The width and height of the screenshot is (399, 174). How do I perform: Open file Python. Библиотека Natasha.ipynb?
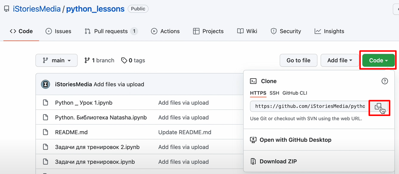[x=101, y=117]
